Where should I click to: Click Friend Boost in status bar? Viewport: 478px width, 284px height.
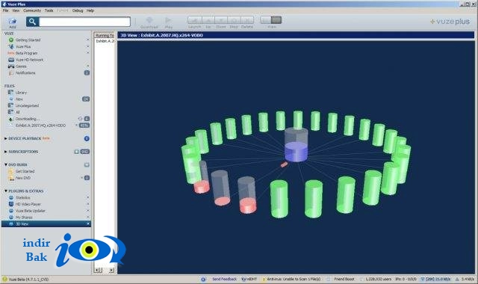(x=344, y=279)
